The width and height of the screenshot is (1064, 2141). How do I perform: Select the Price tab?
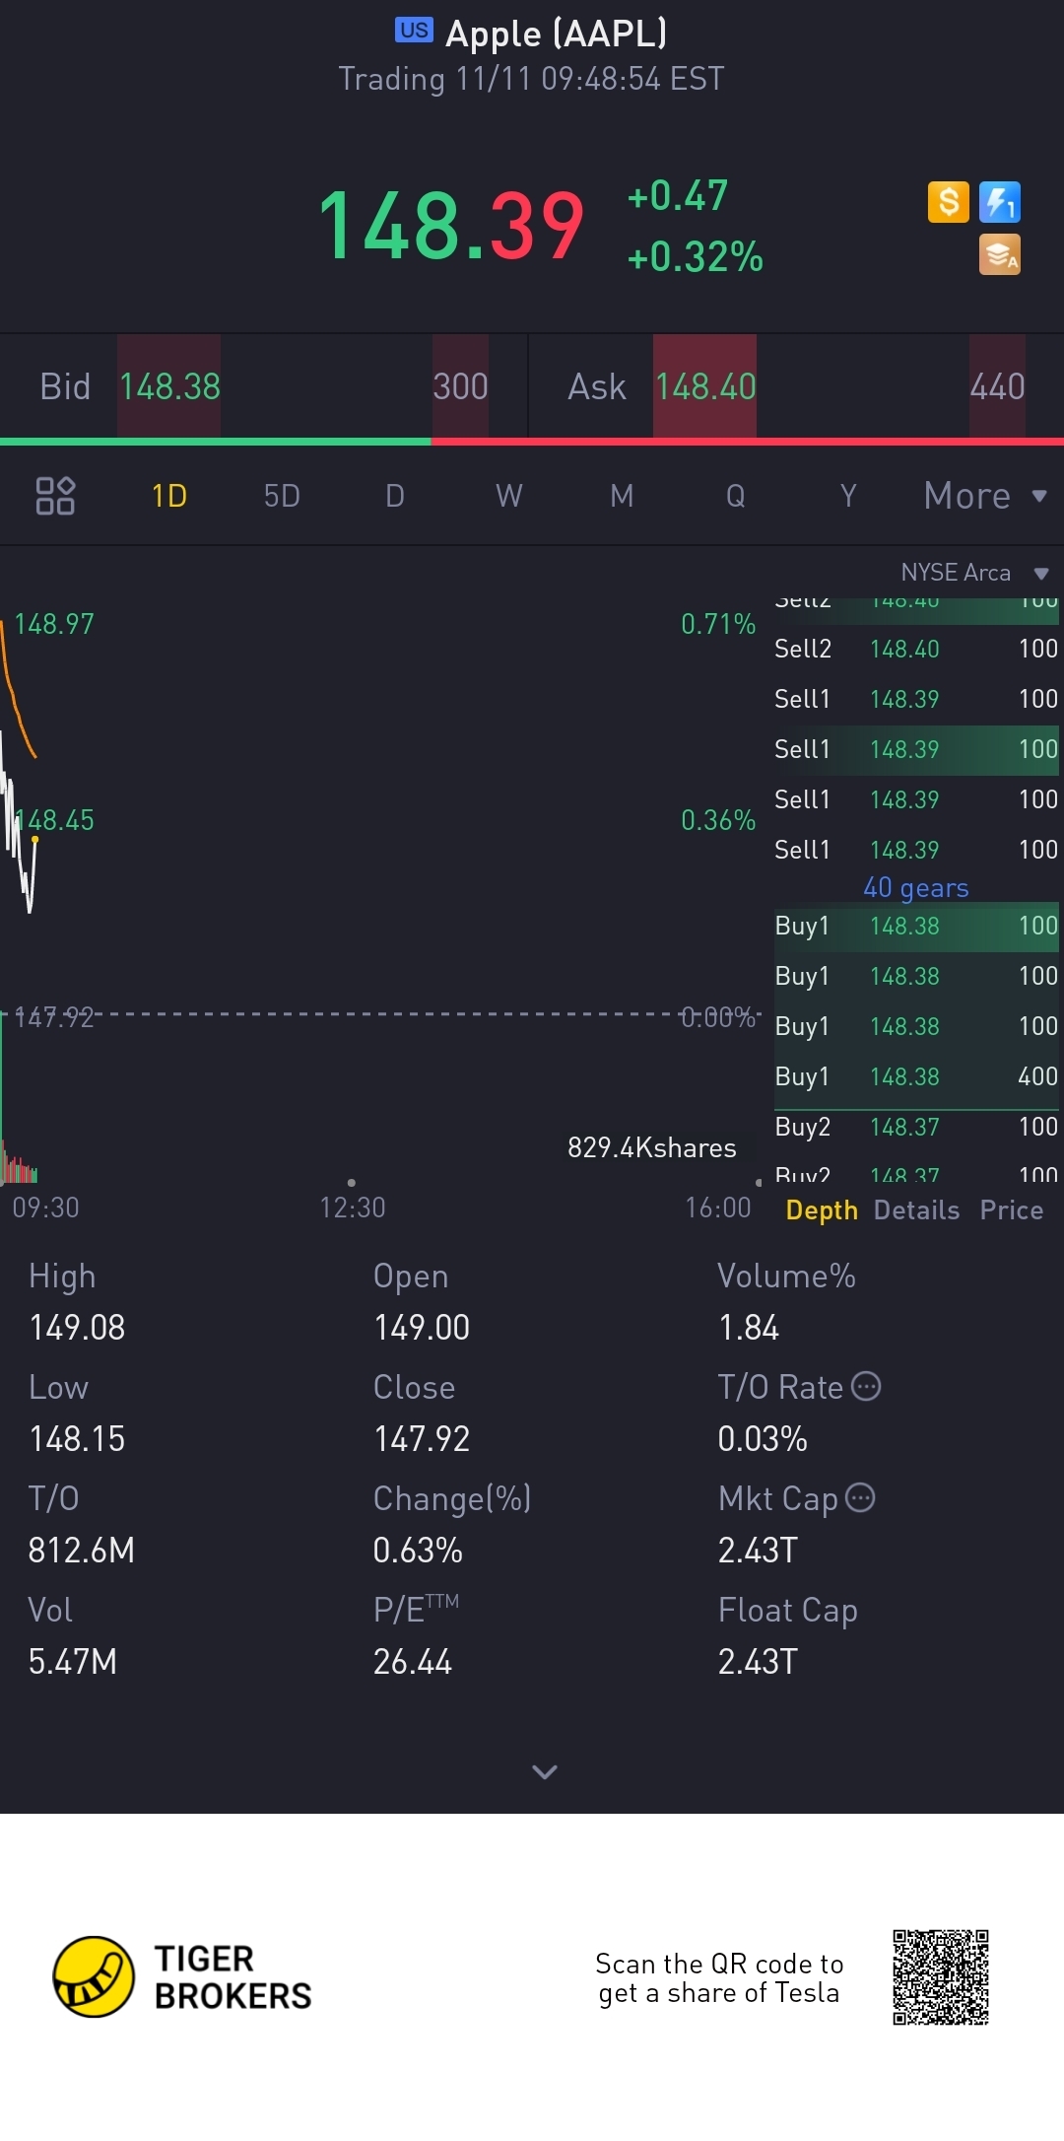click(1012, 1210)
